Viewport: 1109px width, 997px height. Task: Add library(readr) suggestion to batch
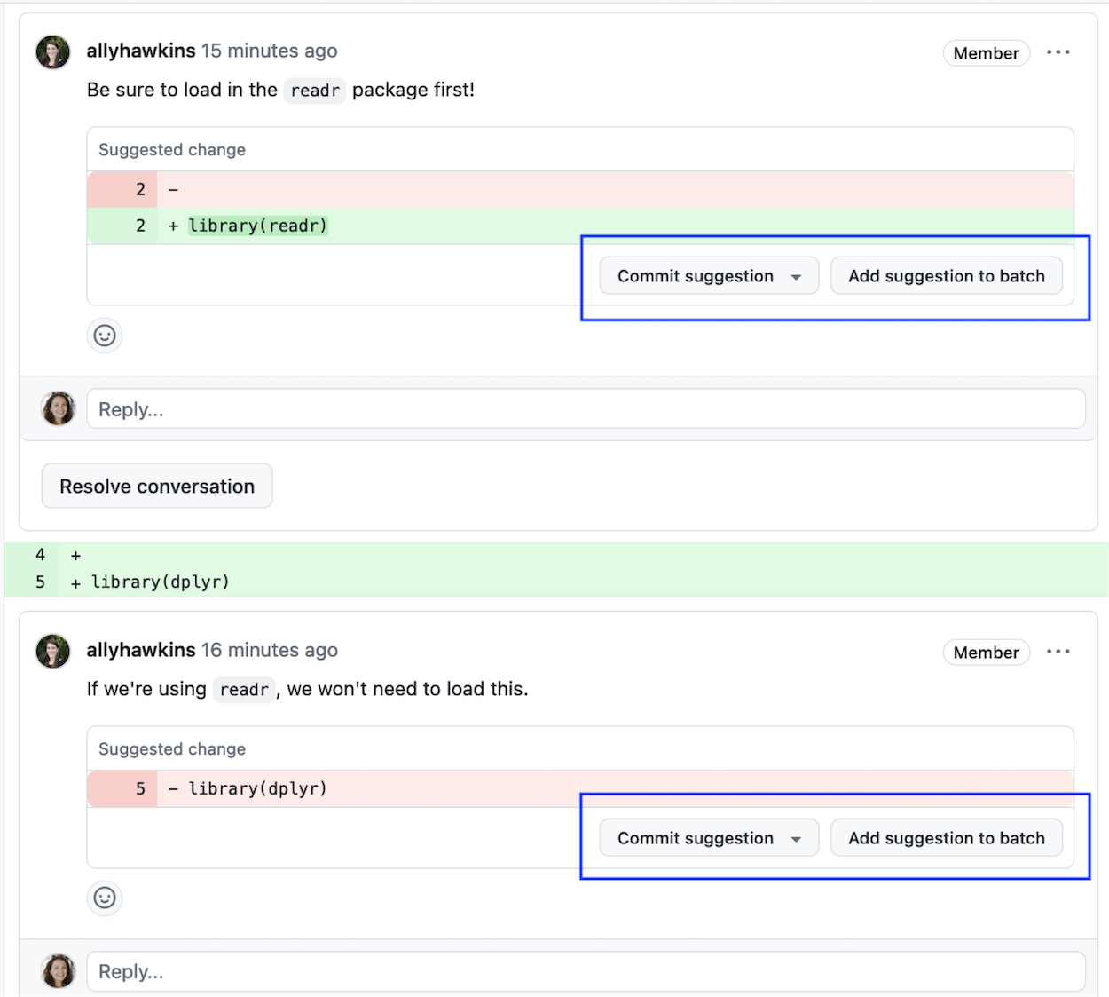coord(947,276)
